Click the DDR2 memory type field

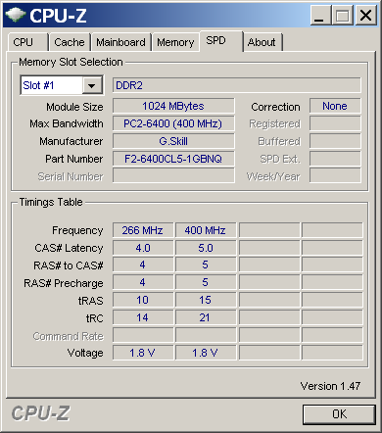coord(237,85)
